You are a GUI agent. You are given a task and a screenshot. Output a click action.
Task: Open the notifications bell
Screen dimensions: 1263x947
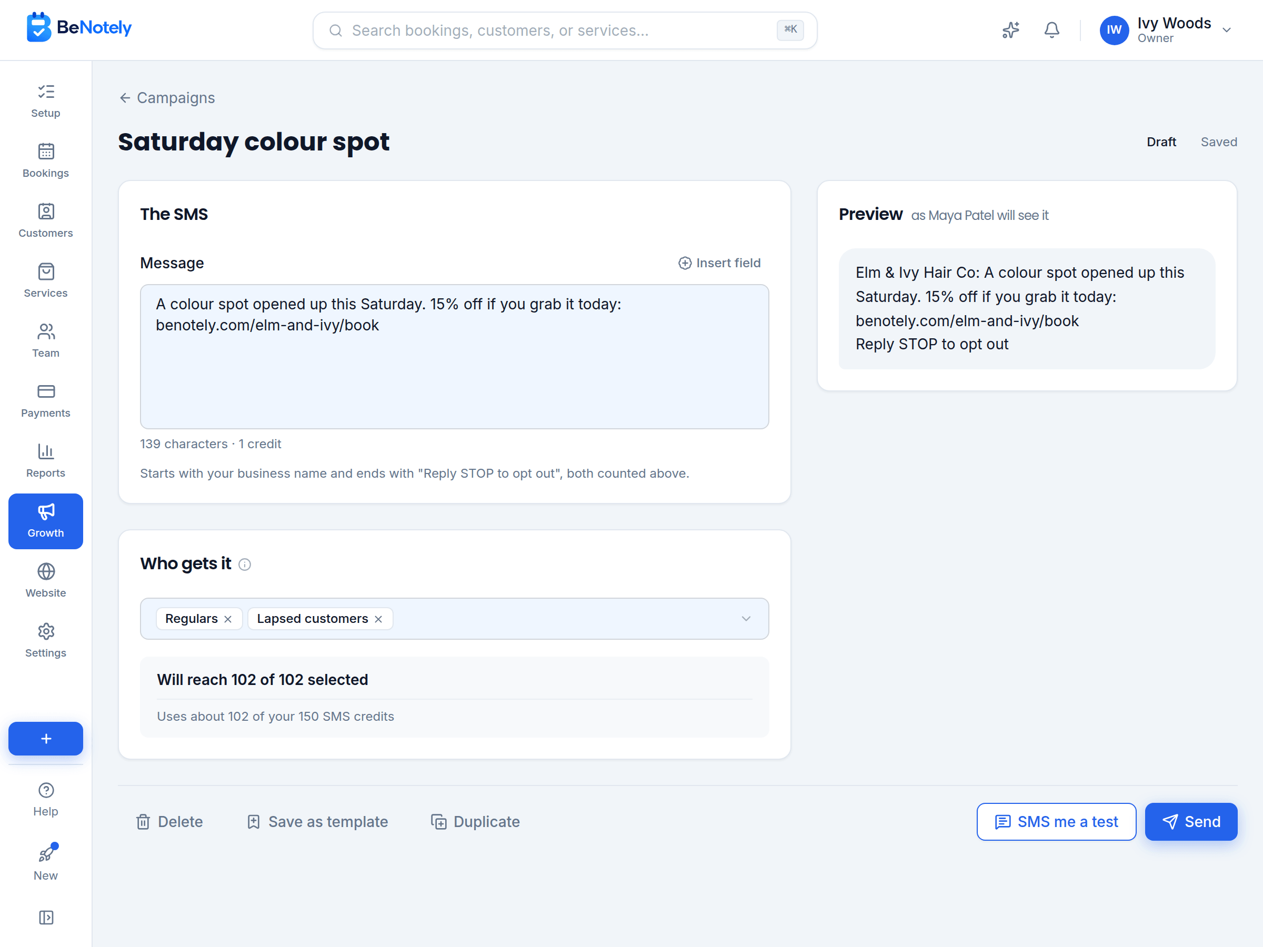point(1052,31)
